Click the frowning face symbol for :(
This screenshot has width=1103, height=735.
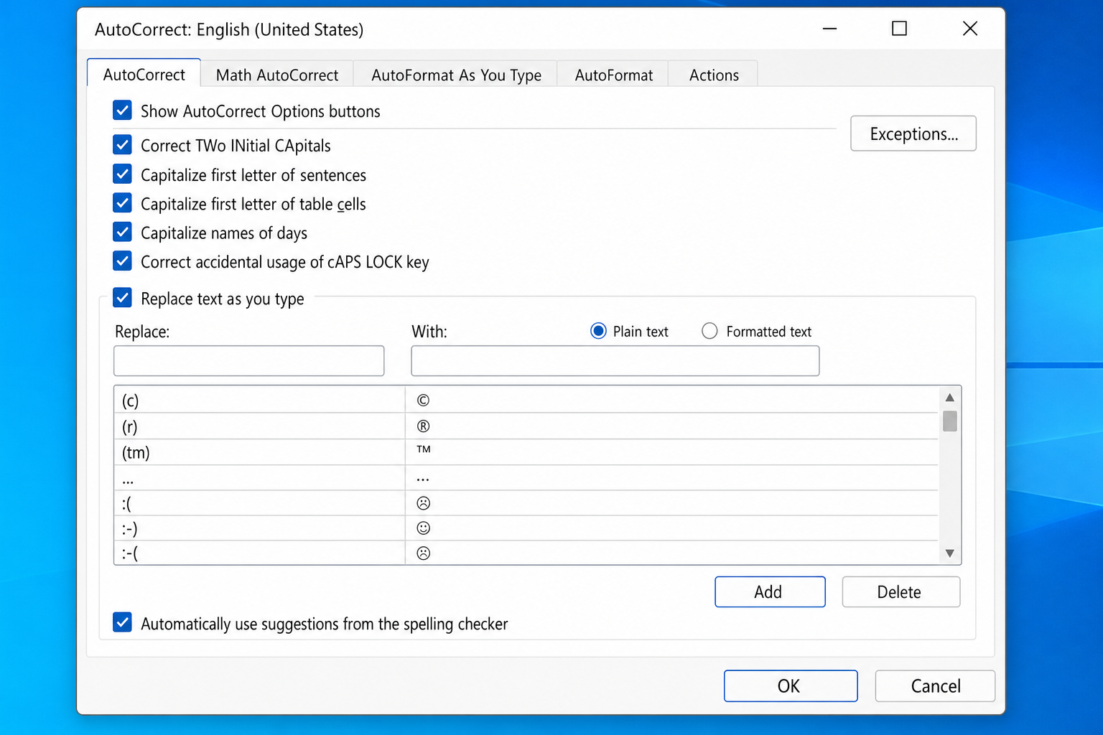pos(424,503)
